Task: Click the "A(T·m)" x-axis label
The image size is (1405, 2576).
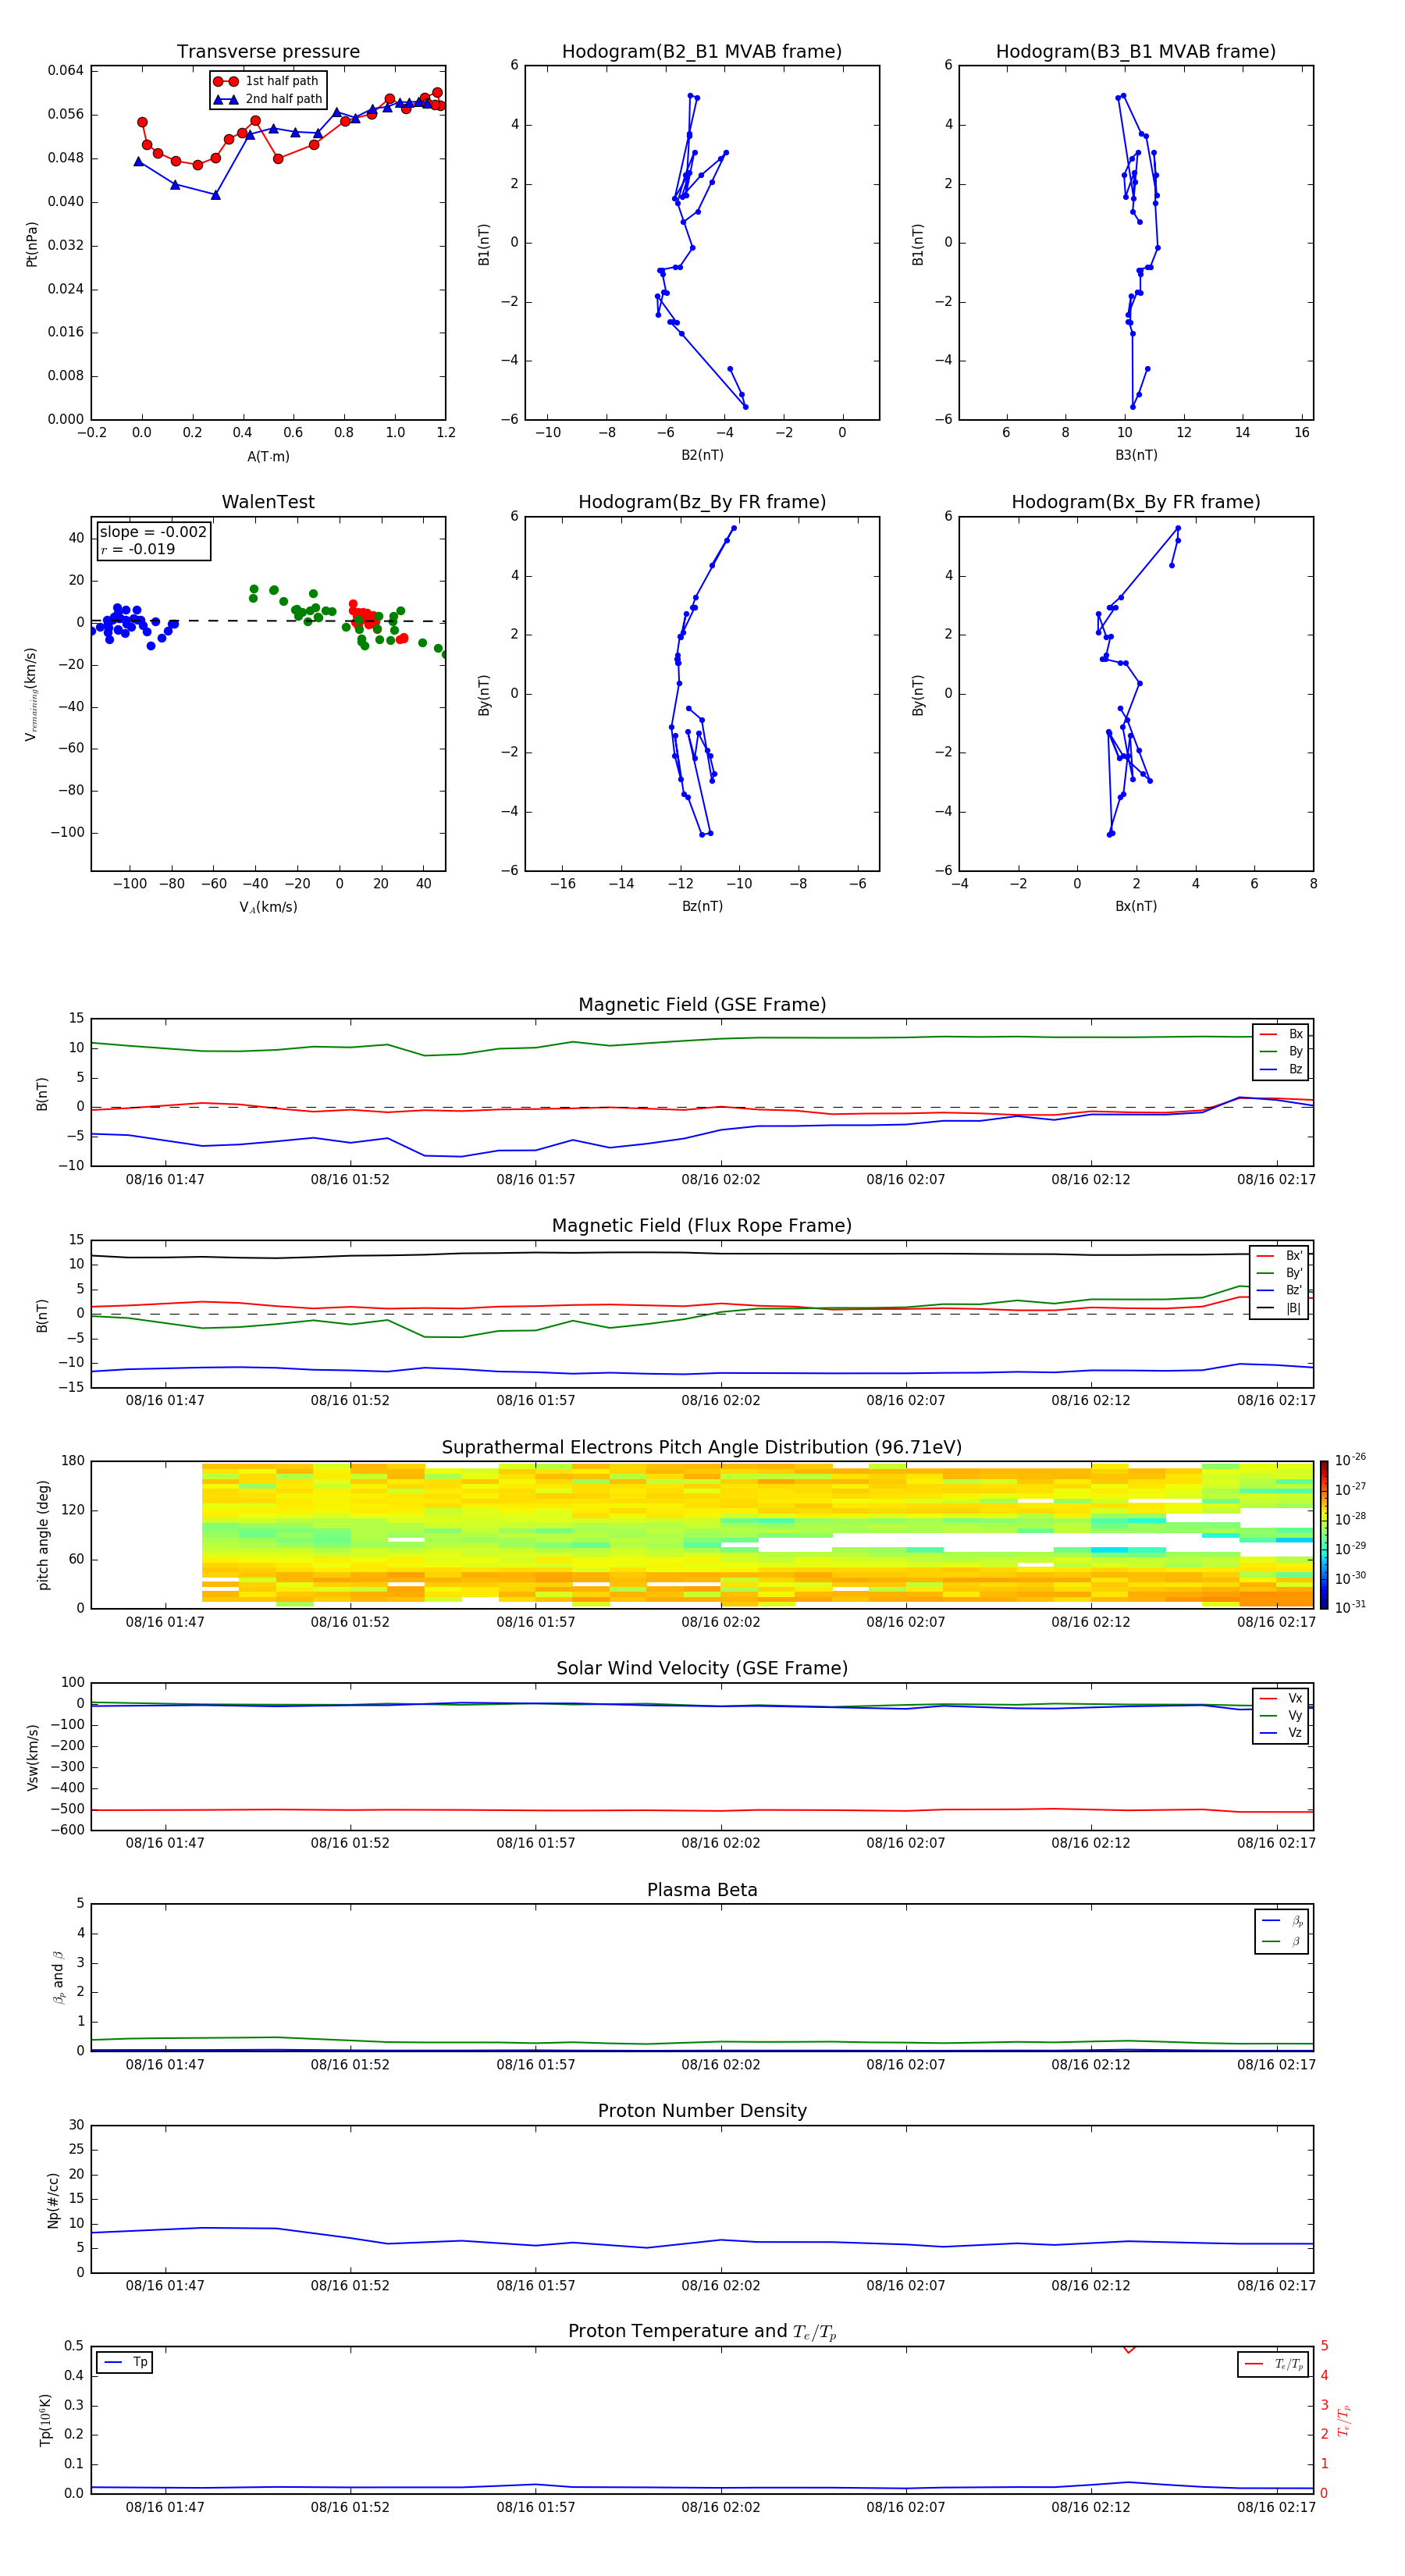Action: coord(268,456)
